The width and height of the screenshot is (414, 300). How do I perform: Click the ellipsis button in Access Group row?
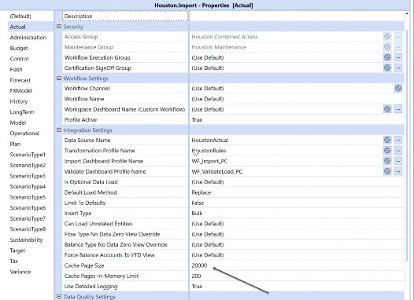[398, 37]
